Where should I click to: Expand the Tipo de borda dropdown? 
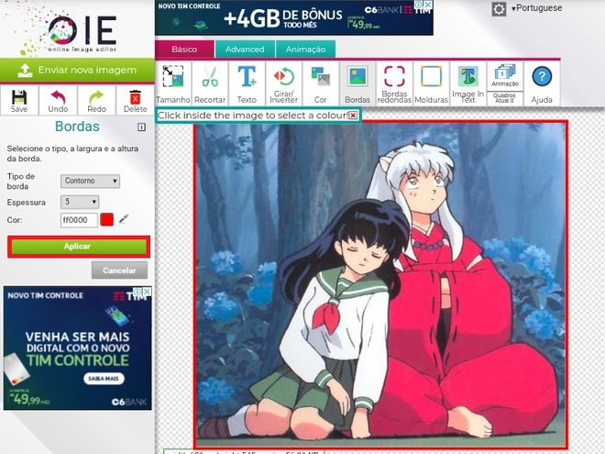(90, 181)
